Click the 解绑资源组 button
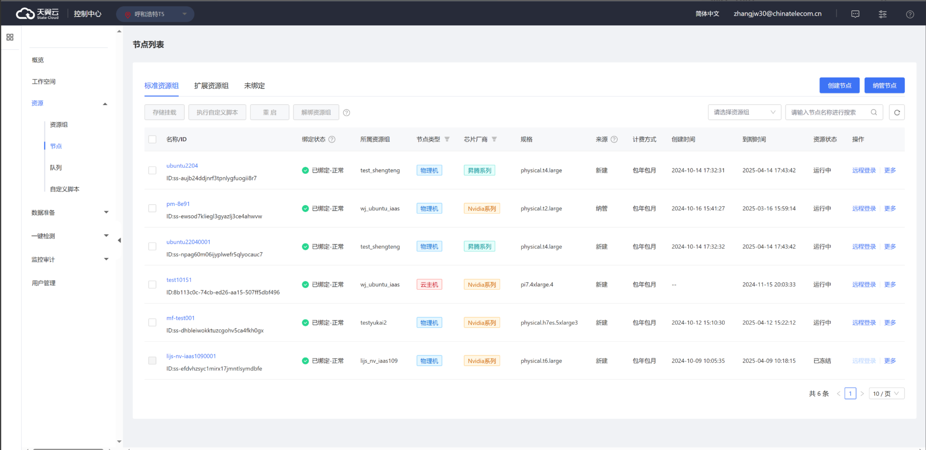 point(316,112)
